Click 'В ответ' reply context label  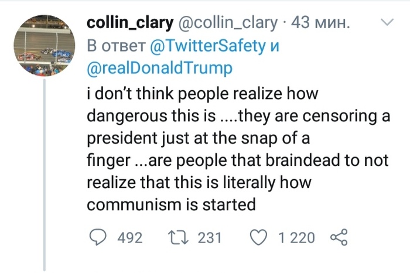[116, 46]
